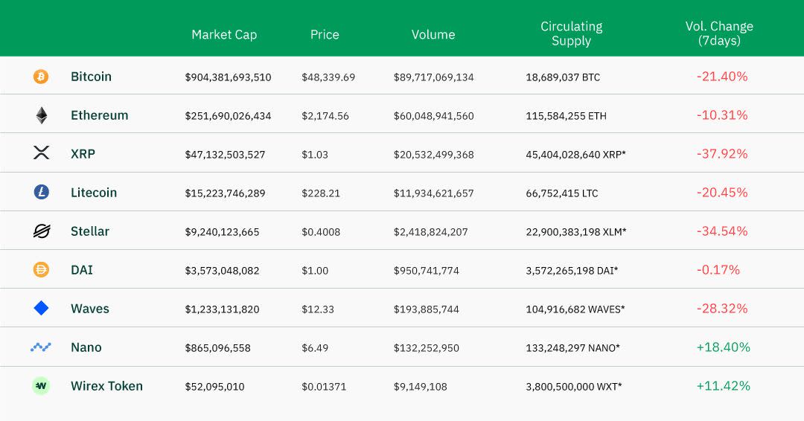804x421 pixels.
Task: Click the Waves blue diamond icon
Action: click(41, 308)
